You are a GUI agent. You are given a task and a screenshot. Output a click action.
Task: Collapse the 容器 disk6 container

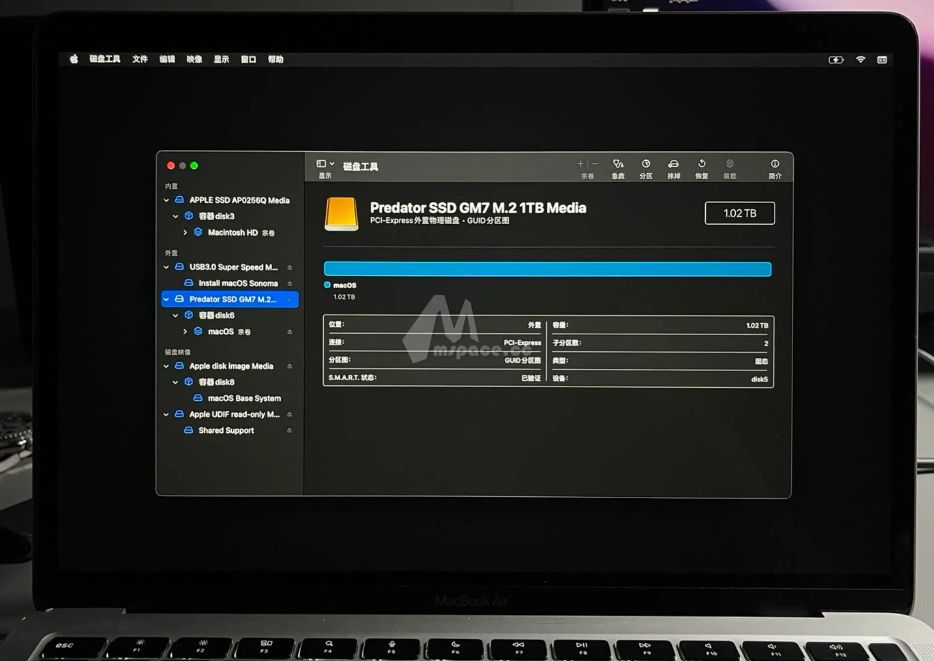[x=175, y=316]
